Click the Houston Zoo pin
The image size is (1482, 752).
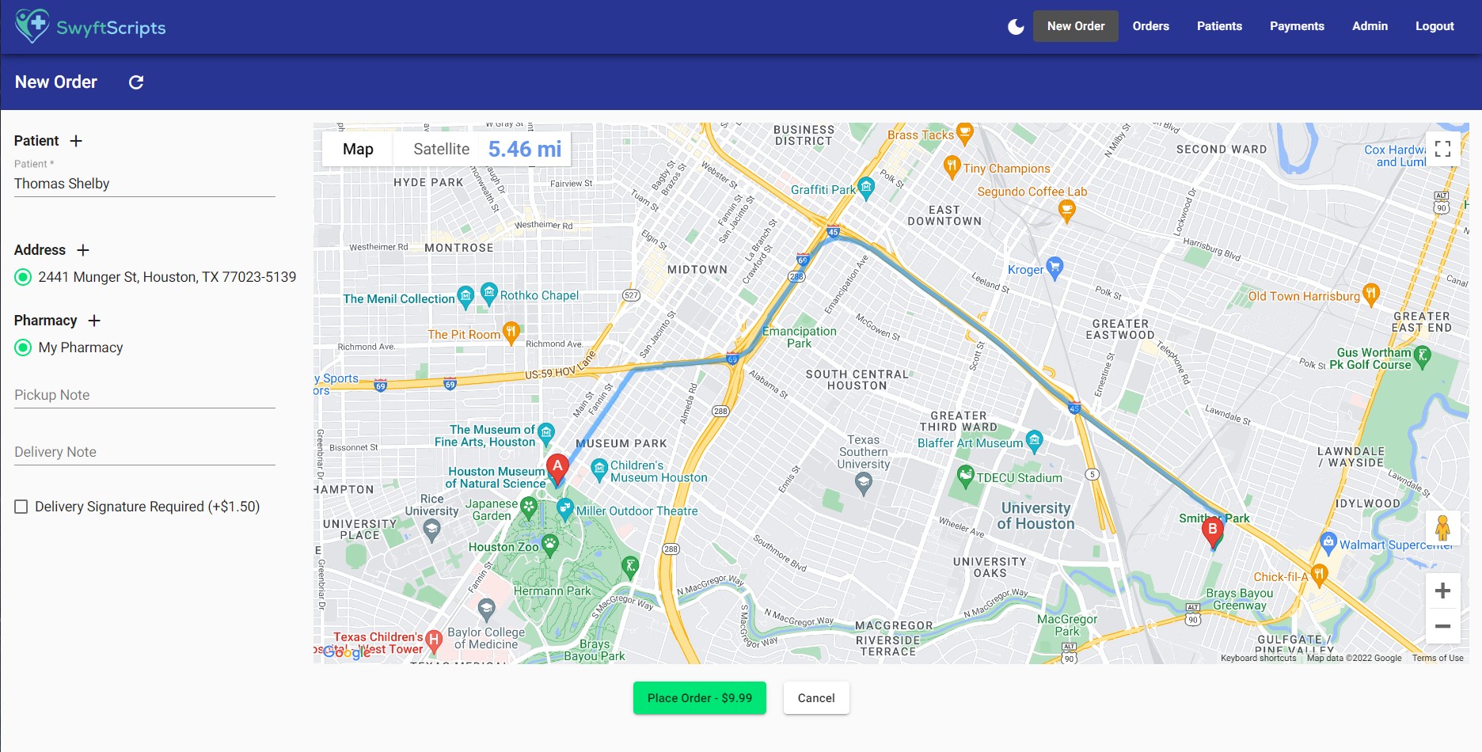pos(549,545)
